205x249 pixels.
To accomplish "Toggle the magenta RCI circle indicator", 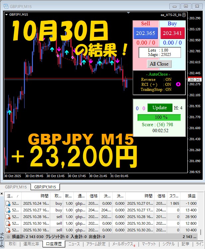I will click(178, 84).
